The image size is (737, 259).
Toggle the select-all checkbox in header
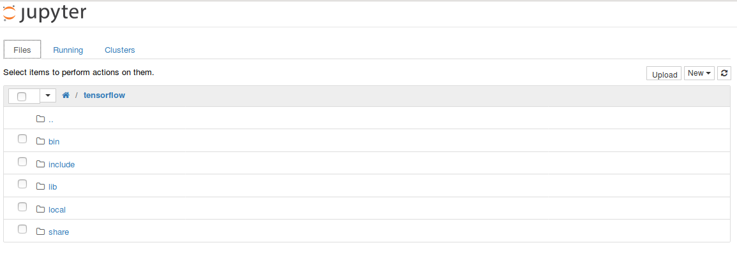[22, 97]
